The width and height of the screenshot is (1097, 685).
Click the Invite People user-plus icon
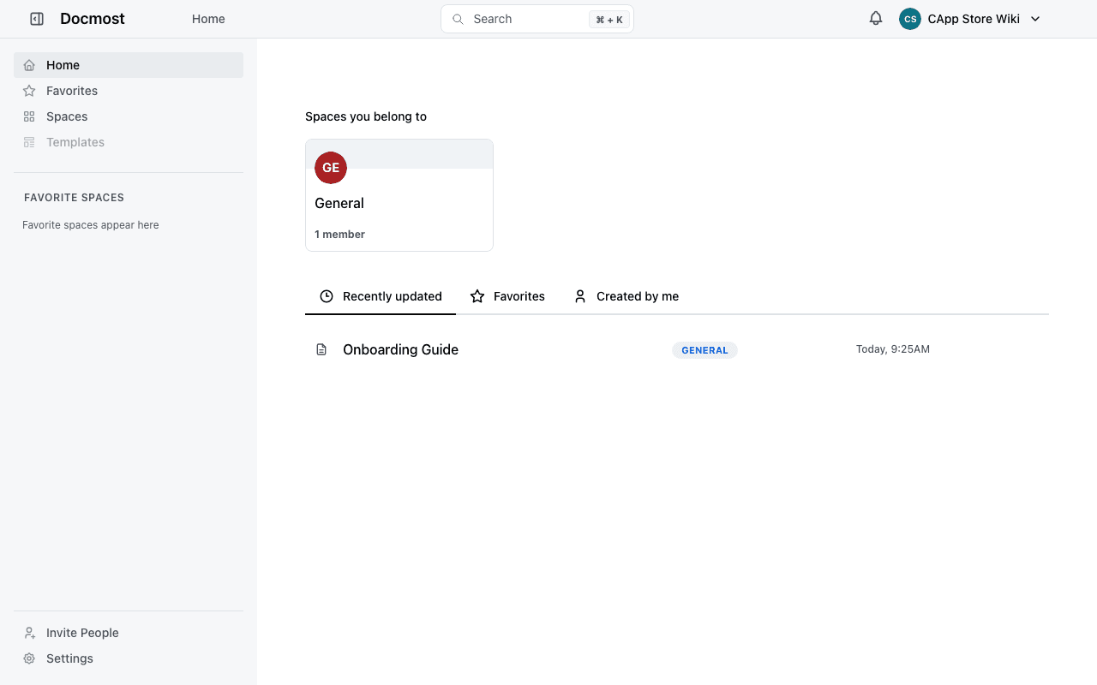pyautogui.click(x=29, y=633)
